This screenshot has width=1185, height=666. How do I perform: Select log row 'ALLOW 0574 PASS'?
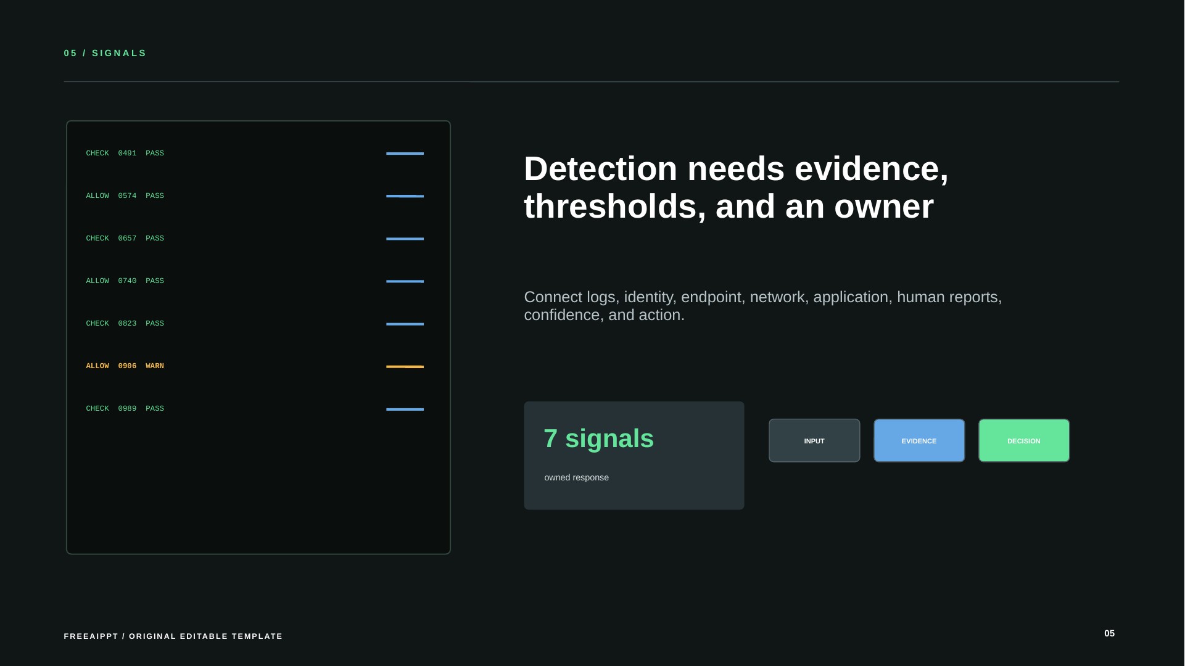[x=125, y=195]
